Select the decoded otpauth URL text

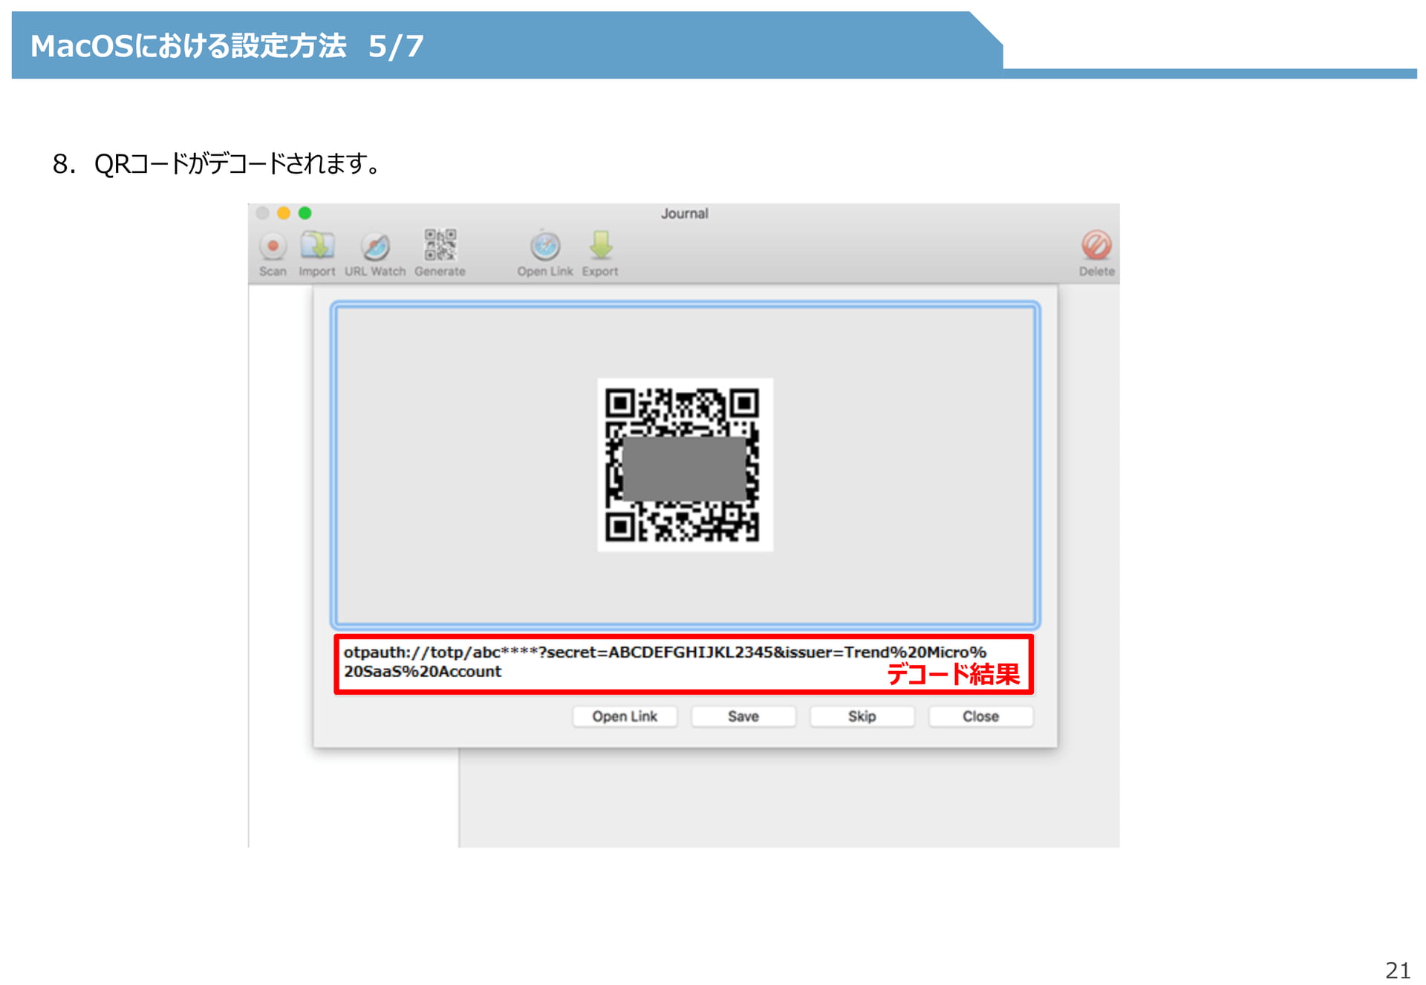point(665,661)
